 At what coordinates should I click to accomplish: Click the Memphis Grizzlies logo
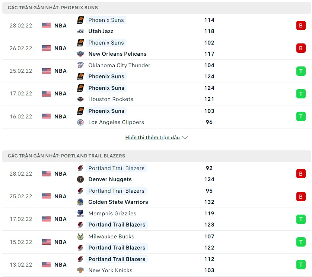point(80,214)
